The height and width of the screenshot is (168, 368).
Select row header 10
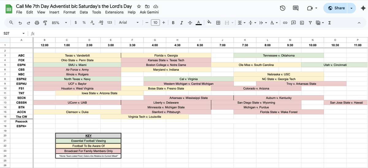point(5,88)
